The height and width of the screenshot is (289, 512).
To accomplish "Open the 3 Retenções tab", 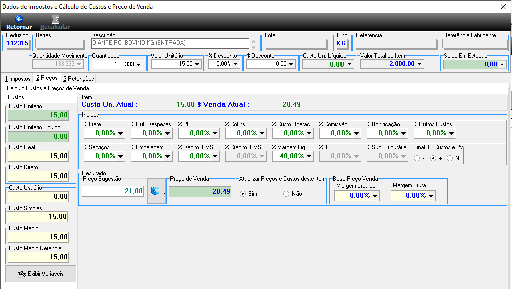I will [79, 79].
